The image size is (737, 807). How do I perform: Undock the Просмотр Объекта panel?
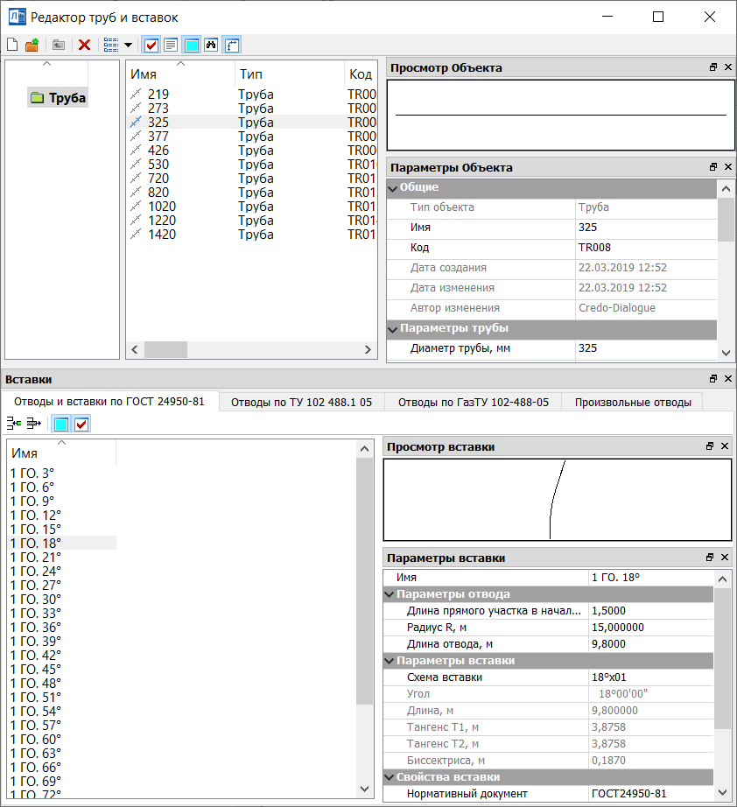[713, 67]
